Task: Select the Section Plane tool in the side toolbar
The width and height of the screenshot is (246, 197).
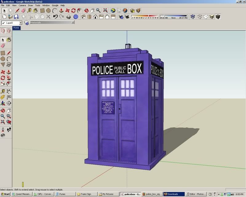Action: (x=9, y=103)
